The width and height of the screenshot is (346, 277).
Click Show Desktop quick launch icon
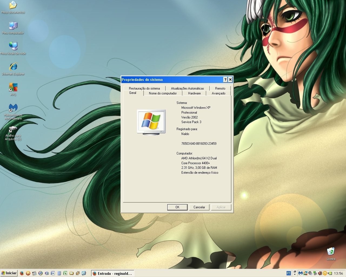pos(47,273)
